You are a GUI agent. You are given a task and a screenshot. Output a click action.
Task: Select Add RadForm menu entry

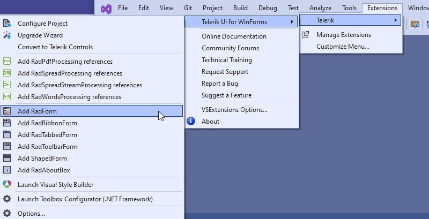[38, 111]
